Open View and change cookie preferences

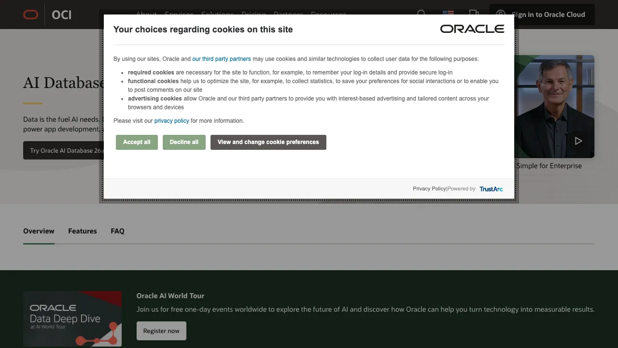click(x=268, y=142)
